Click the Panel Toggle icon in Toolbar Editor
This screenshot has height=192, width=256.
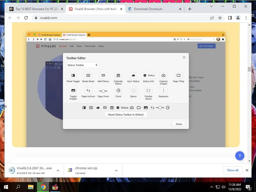(73, 75)
